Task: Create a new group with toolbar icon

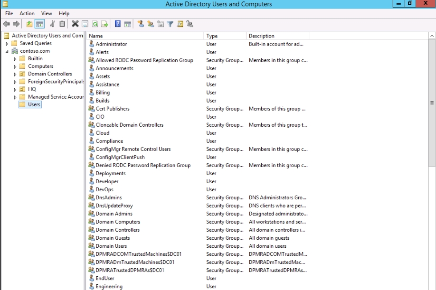Action: pyautogui.click(x=151, y=24)
